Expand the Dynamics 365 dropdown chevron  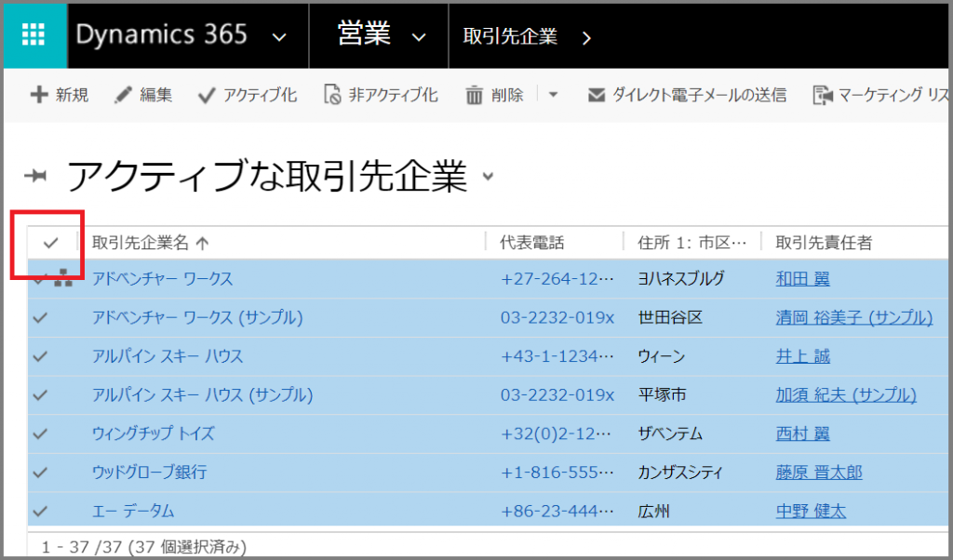pos(278,36)
